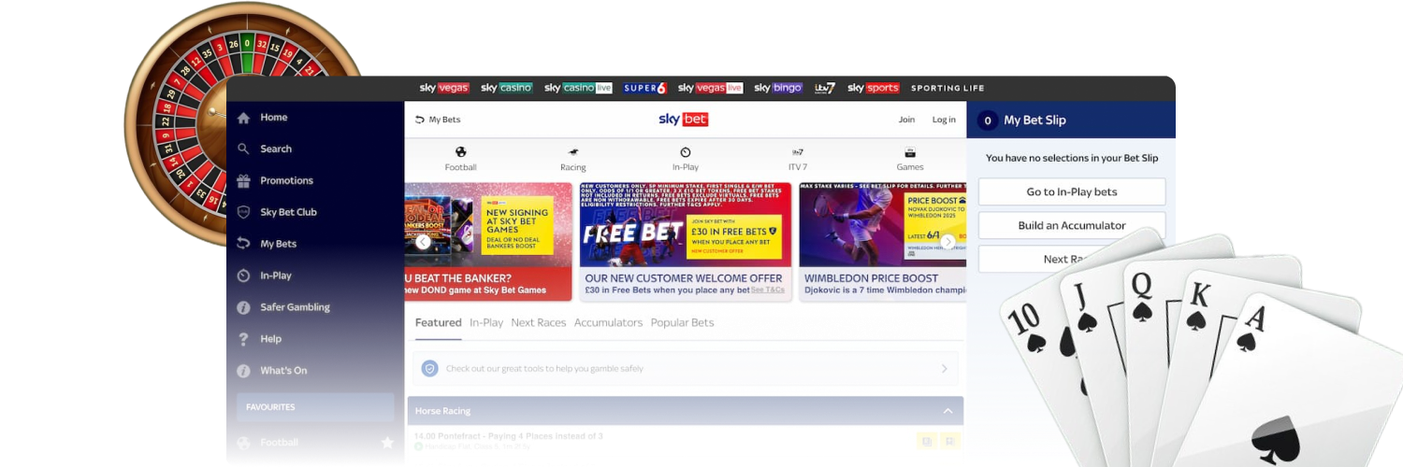Click the safer gambling shield icon in banner
1403x467 pixels.
point(429,368)
